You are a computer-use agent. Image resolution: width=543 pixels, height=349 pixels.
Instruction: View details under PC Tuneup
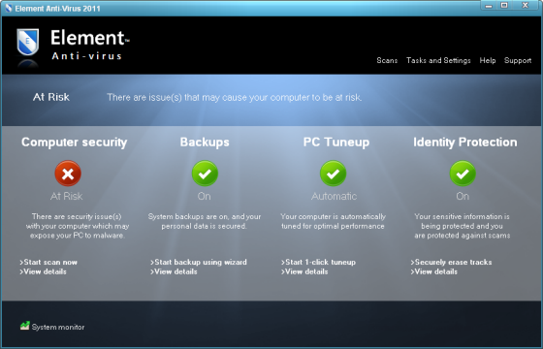(304, 271)
